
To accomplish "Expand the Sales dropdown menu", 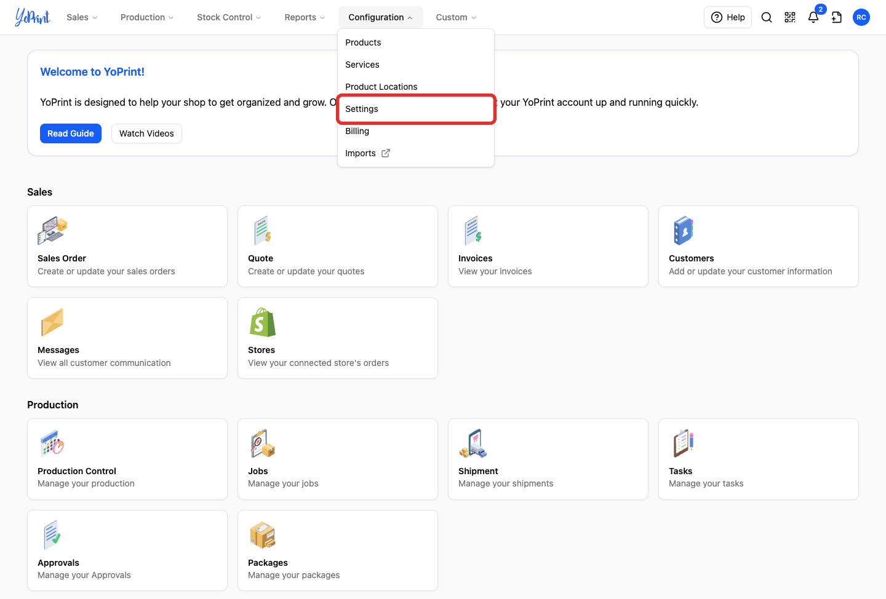I will (82, 17).
